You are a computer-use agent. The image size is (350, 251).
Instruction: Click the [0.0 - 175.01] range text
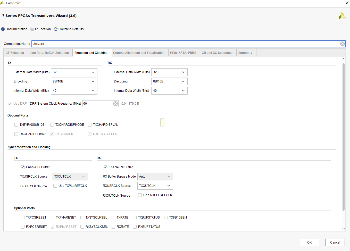coord(130,104)
